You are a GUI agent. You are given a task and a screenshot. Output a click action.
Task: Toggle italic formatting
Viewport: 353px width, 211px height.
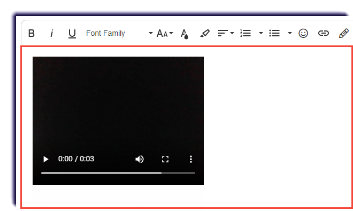pos(52,33)
